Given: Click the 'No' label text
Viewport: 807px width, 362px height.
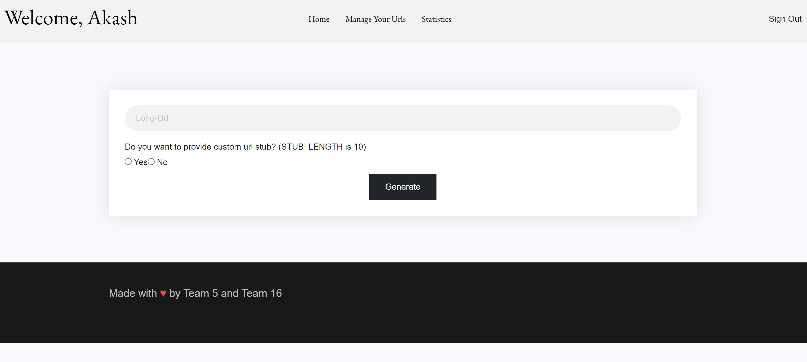Looking at the screenshot, I should tap(162, 162).
